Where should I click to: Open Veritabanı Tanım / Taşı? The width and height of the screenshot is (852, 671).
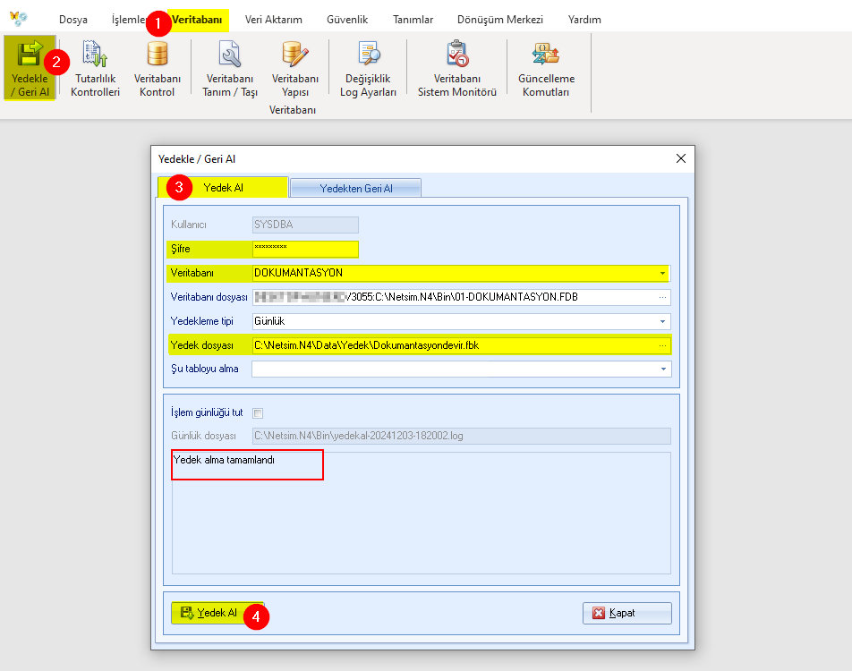(230, 69)
